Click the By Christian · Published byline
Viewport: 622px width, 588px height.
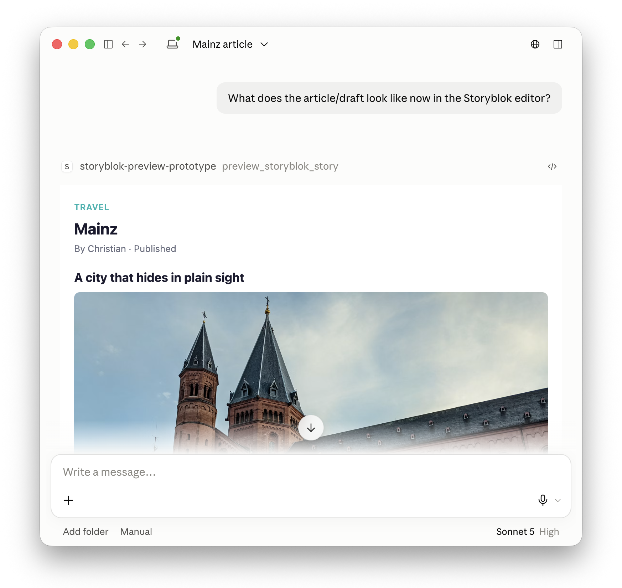click(x=125, y=249)
